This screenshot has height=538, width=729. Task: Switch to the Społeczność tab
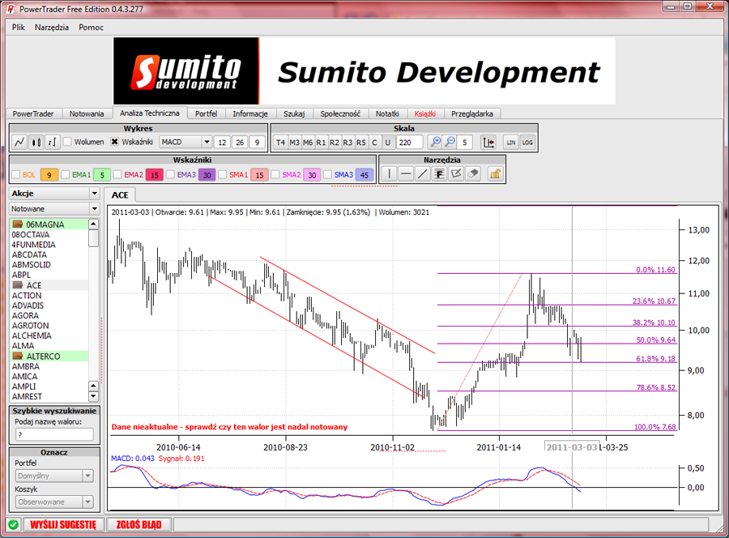pyautogui.click(x=340, y=113)
